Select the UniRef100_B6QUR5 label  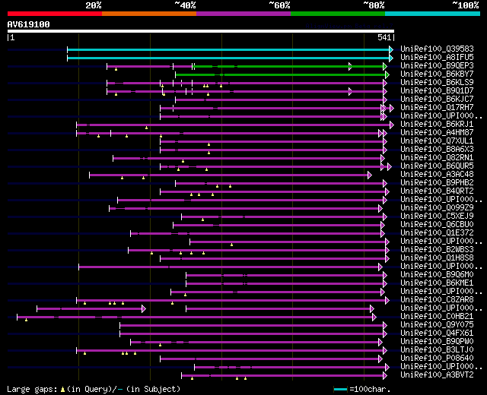[x=437, y=166]
